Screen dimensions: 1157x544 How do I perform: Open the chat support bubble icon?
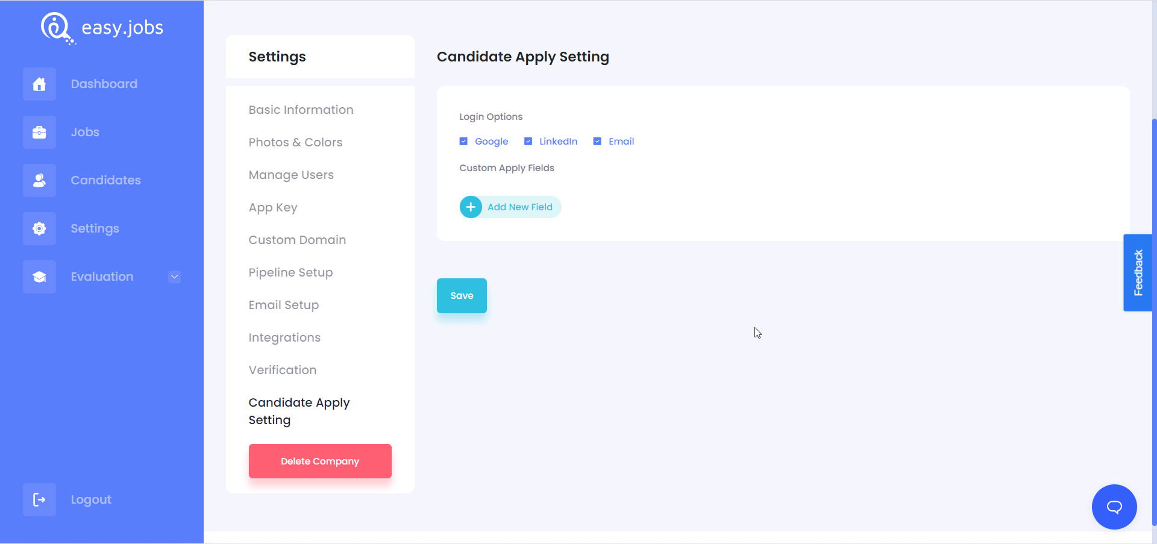(1114, 507)
